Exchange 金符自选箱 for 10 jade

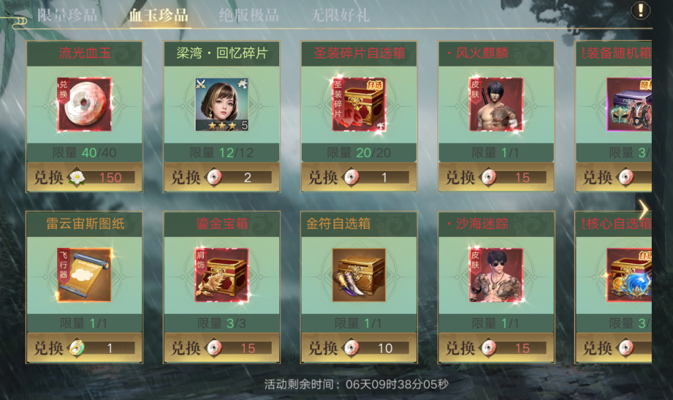[x=359, y=348]
